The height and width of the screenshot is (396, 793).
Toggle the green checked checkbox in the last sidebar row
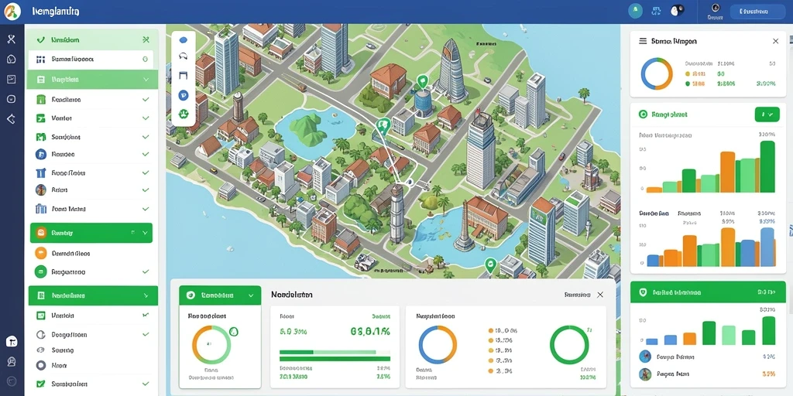[41, 384]
